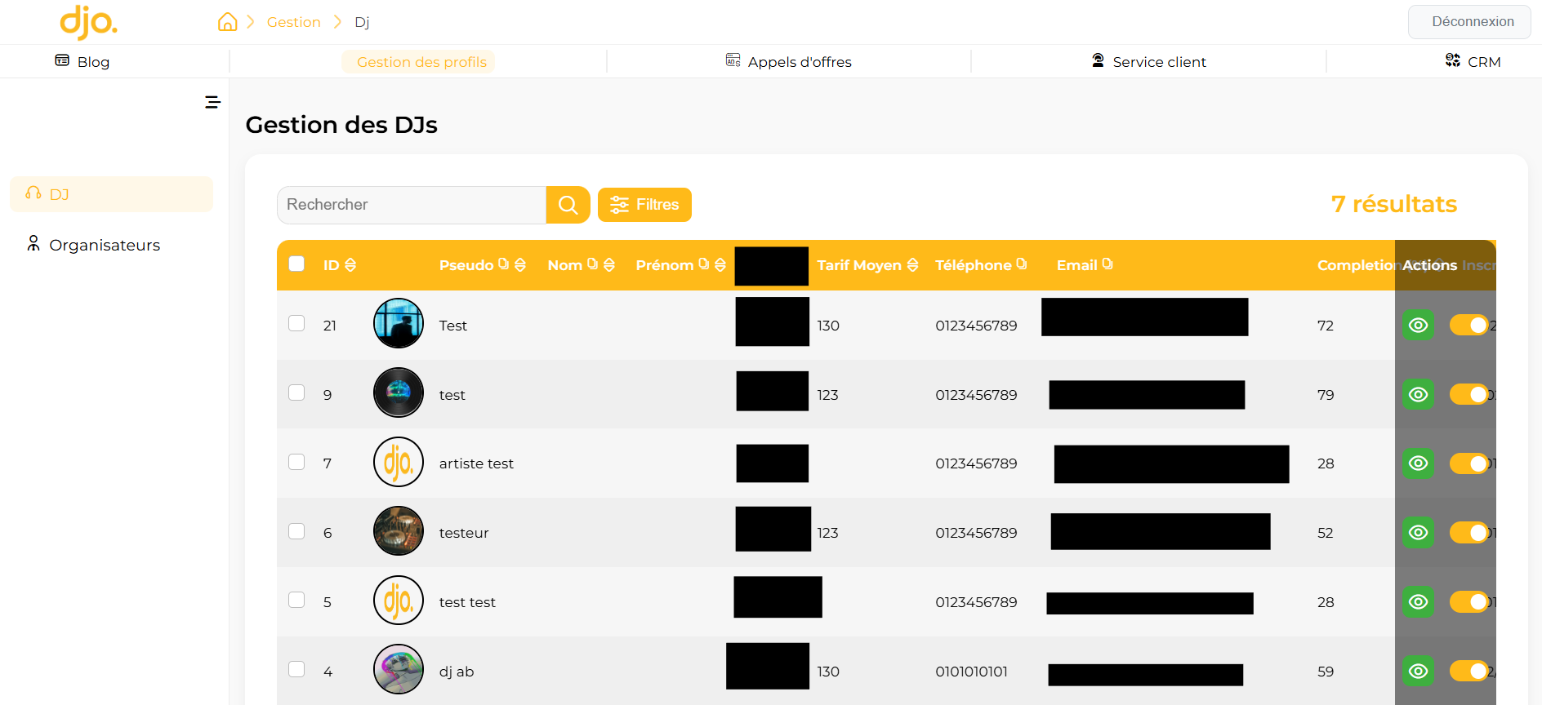The image size is (1542, 705).
Task: Click the Téléphone column filter icon
Action: pyautogui.click(x=1021, y=264)
